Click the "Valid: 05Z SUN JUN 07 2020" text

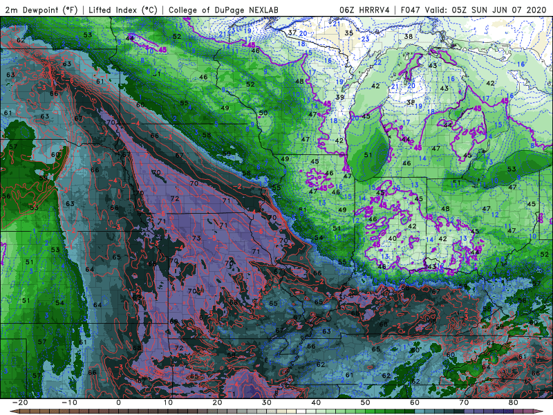485,10
